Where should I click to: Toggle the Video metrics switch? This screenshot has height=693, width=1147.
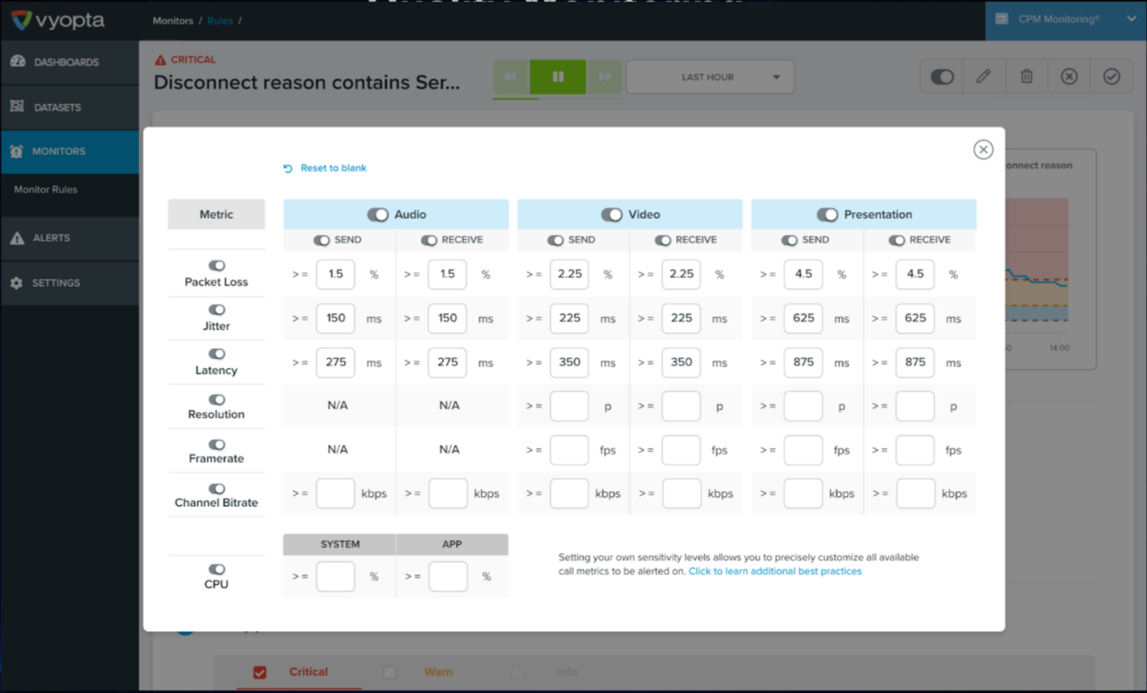click(x=611, y=215)
